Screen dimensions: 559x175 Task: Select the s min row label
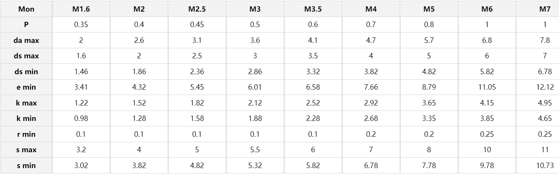coord(26,165)
